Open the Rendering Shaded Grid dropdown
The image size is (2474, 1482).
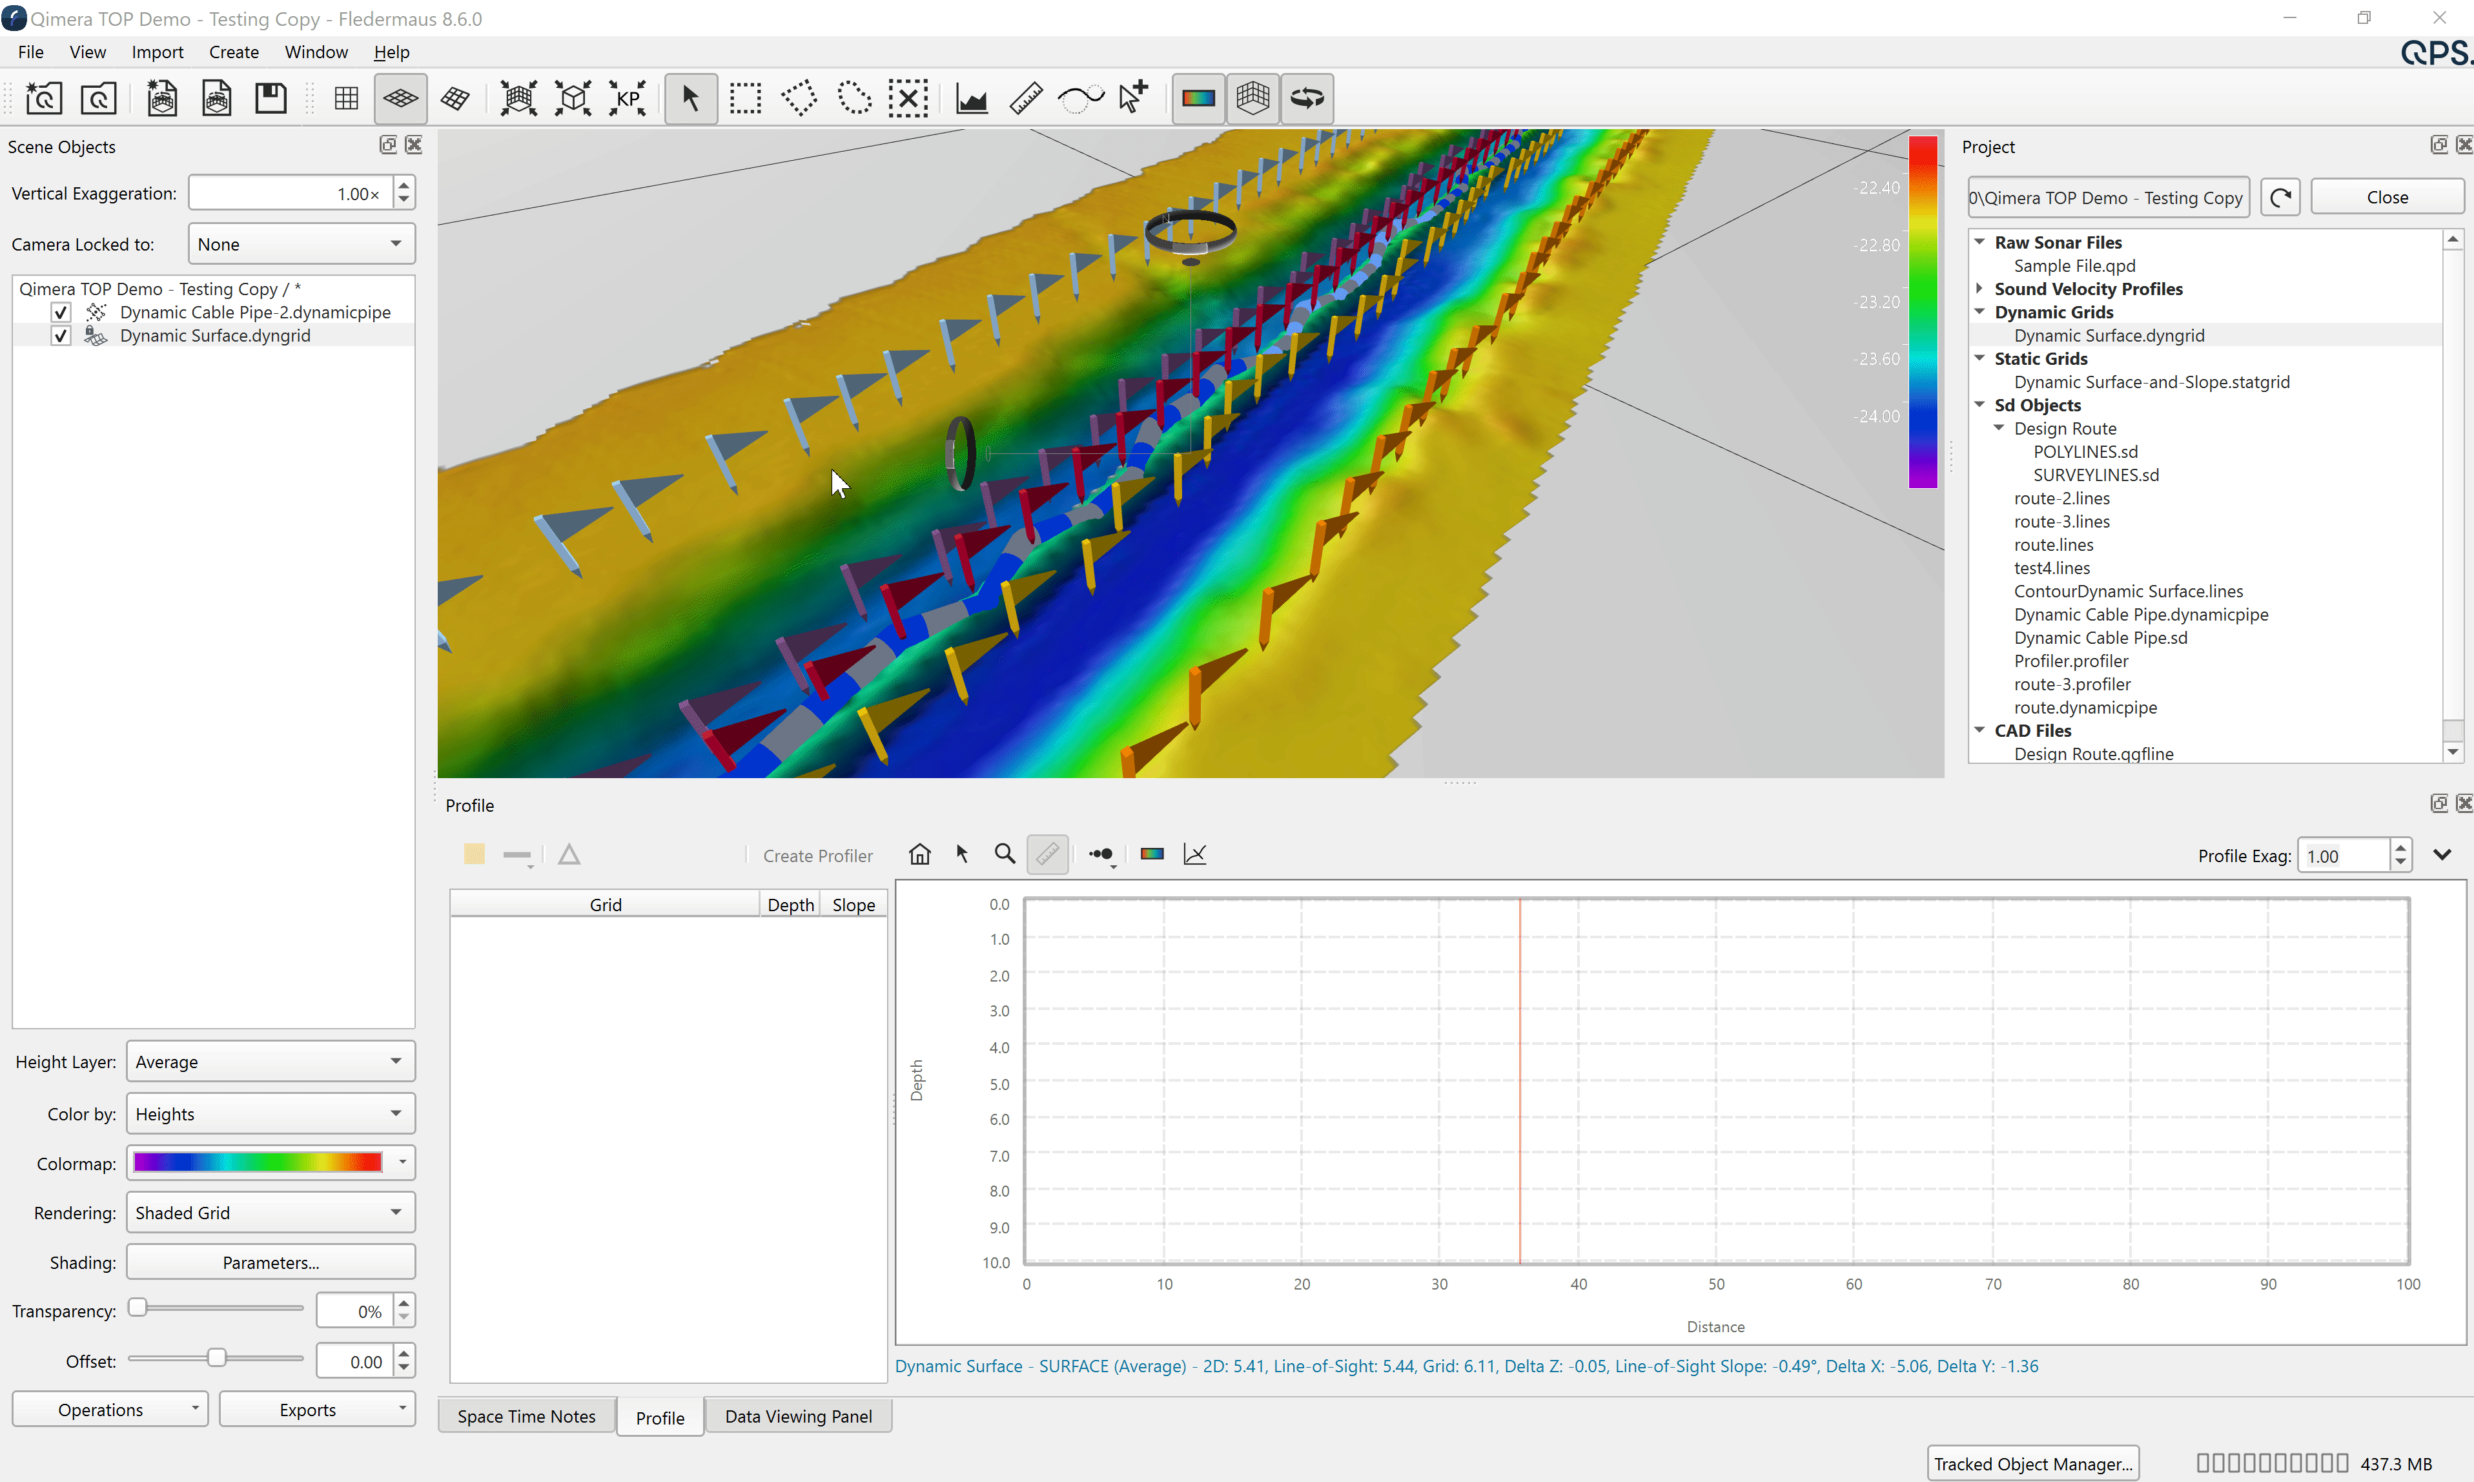tap(270, 1212)
